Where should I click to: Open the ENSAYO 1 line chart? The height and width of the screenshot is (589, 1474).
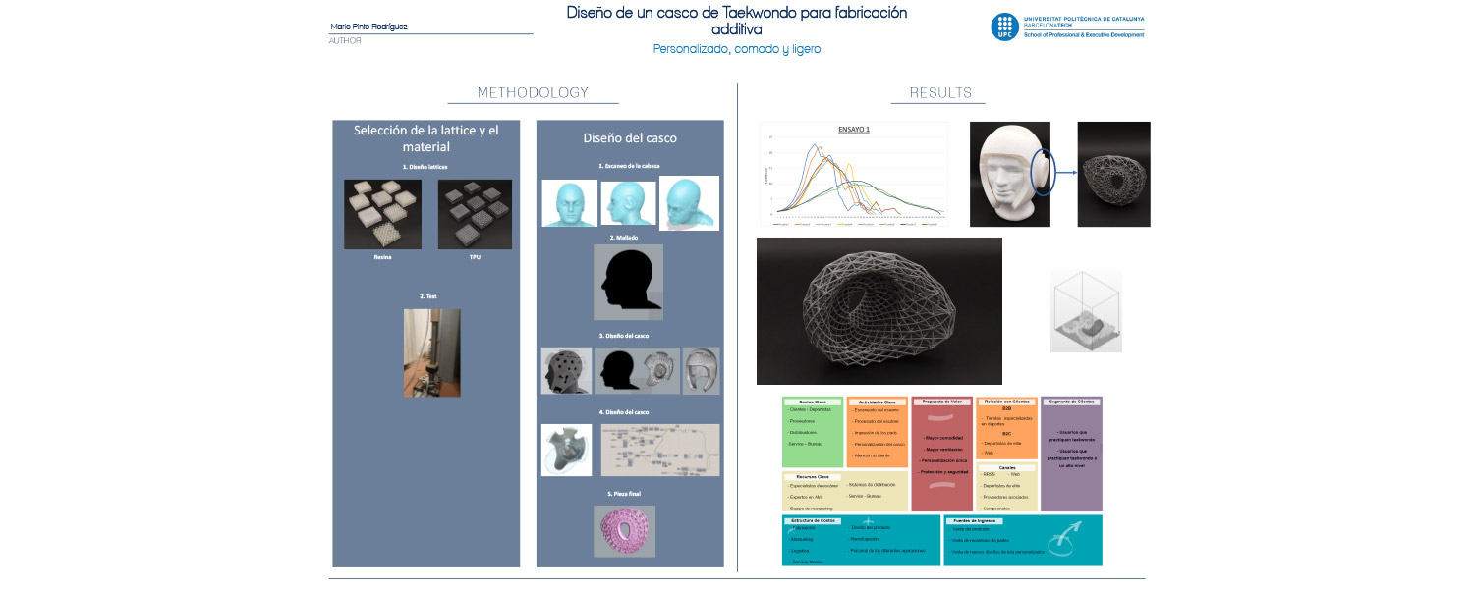point(853,175)
